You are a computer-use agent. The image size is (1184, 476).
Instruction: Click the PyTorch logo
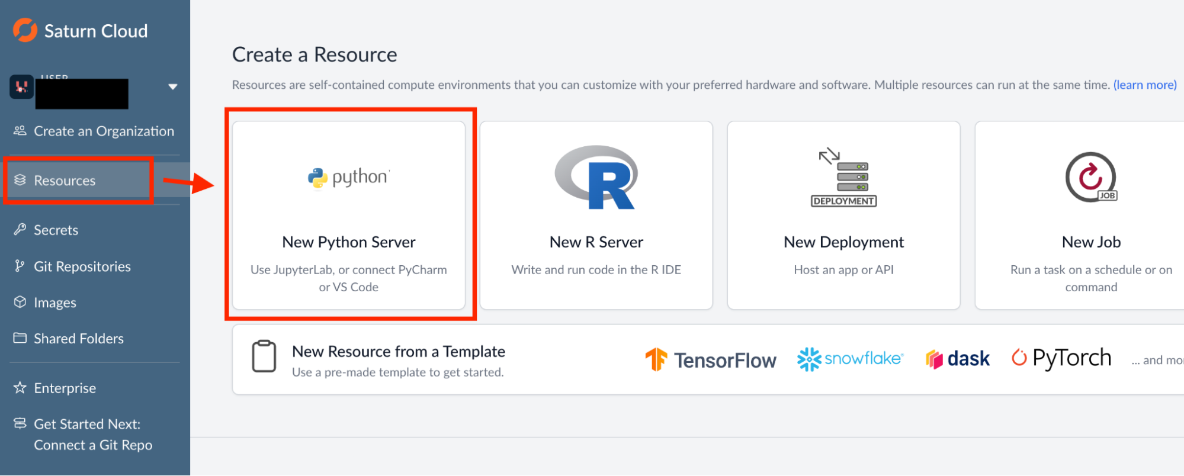1061,358
